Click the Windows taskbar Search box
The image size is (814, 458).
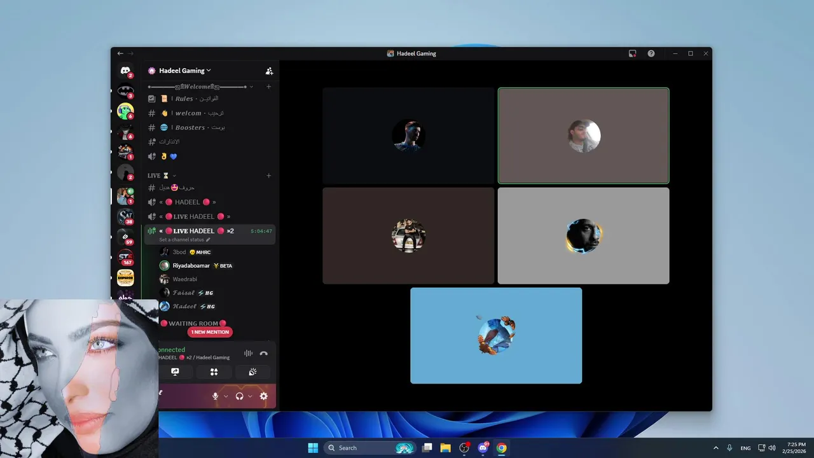click(370, 448)
